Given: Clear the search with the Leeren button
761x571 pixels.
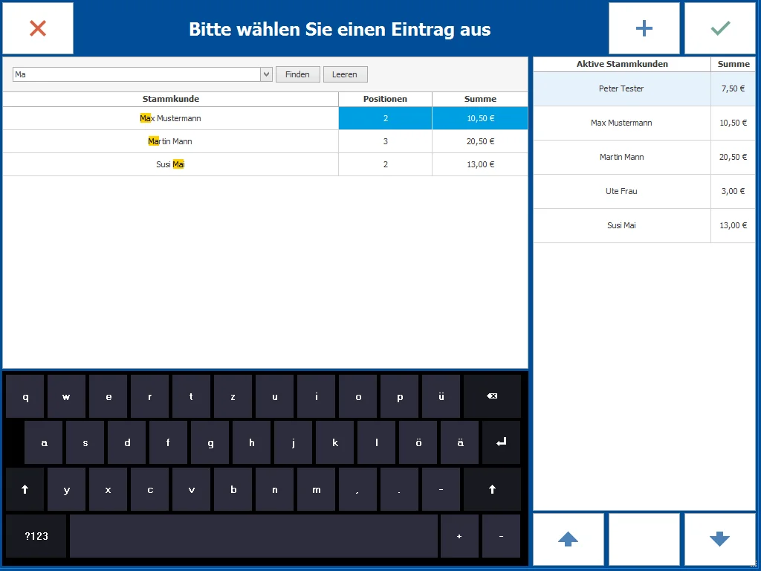Looking at the screenshot, I should click(x=345, y=74).
